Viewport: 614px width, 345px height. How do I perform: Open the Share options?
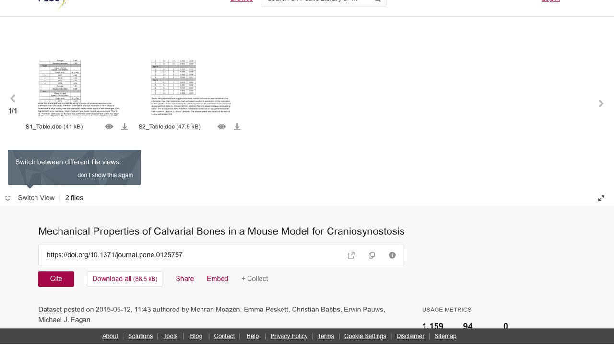[x=185, y=279]
